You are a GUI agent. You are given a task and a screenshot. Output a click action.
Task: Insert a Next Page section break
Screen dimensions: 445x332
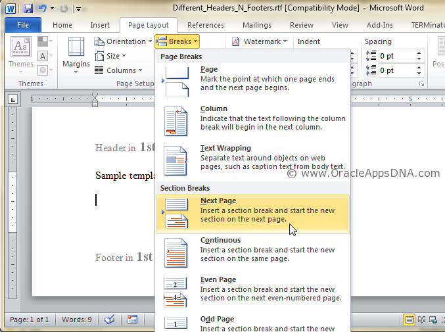pyautogui.click(x=252, y=214)
